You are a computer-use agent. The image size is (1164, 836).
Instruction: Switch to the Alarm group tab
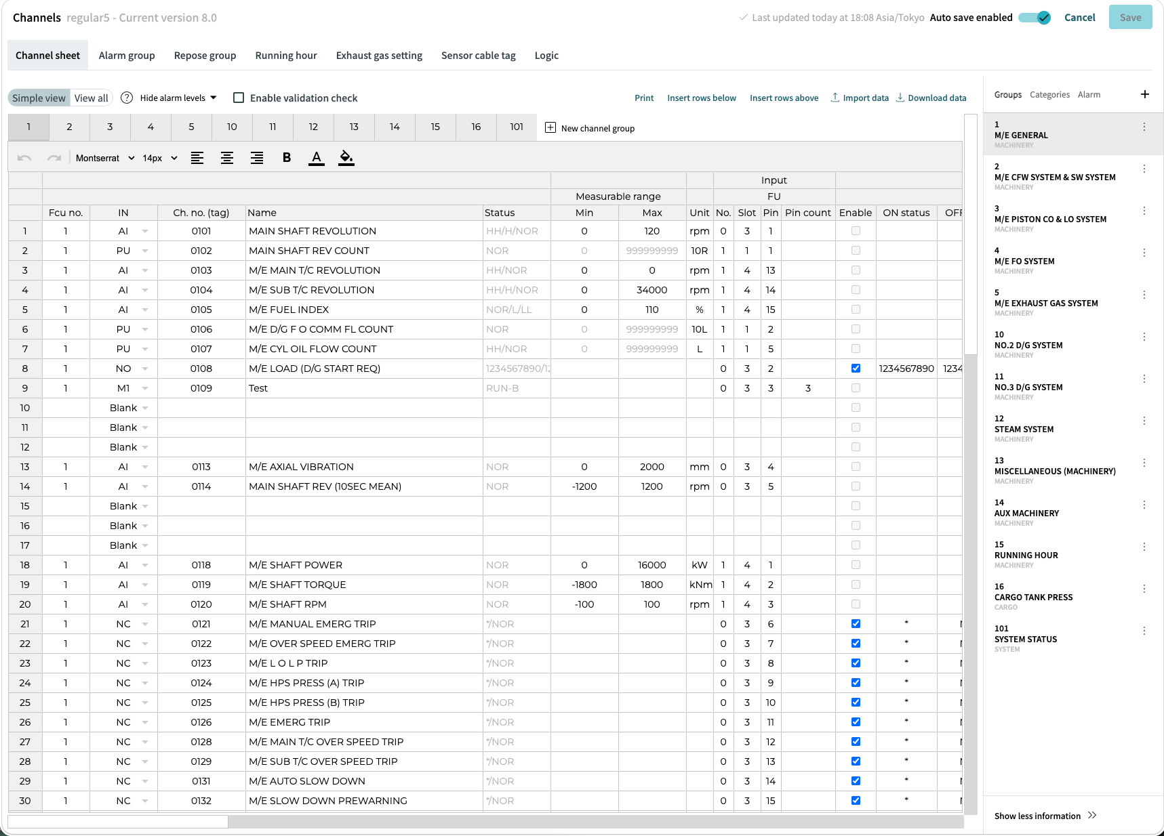click(x=127, y=56)
